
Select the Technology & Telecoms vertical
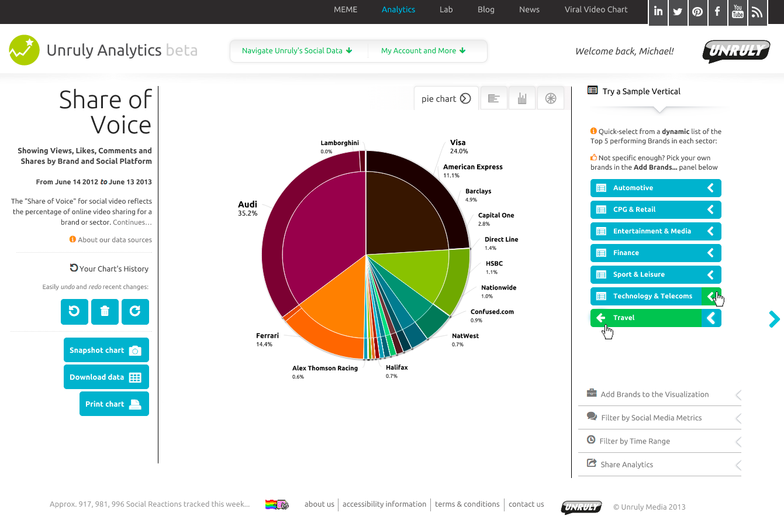pos(656,296)
